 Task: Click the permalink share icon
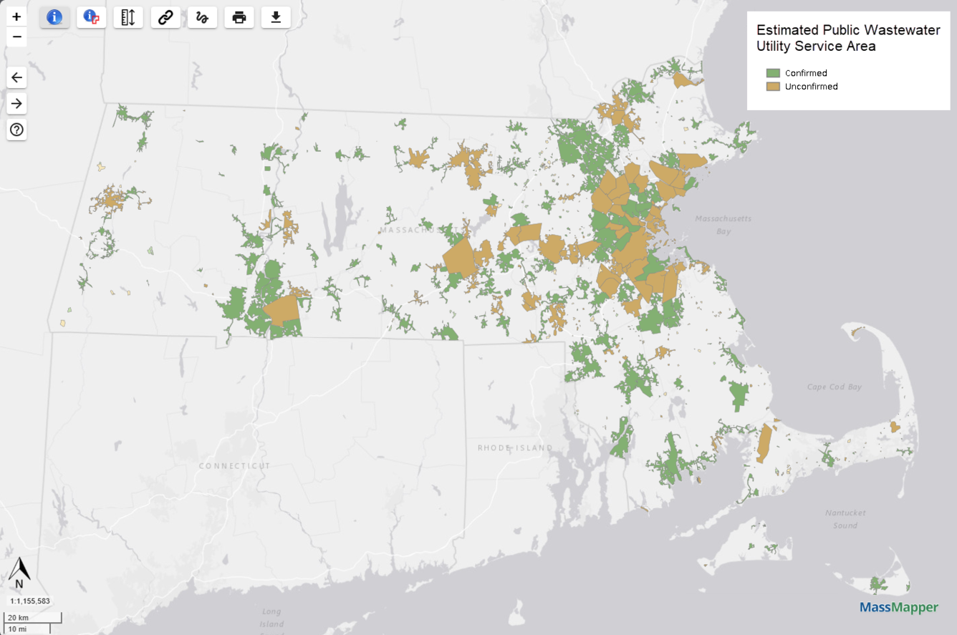pyautogui.click(x=165, y=17)
